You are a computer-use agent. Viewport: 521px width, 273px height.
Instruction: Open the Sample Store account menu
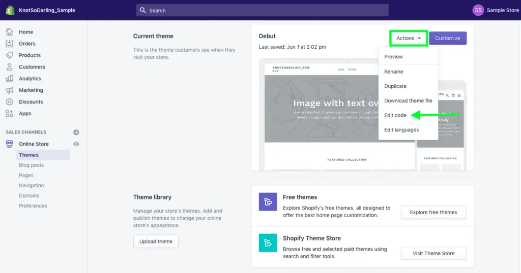pos(496,10)
